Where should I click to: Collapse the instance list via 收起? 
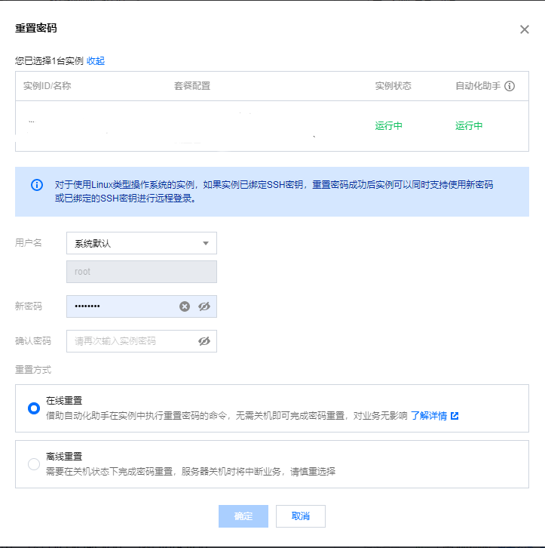(96, 60)
